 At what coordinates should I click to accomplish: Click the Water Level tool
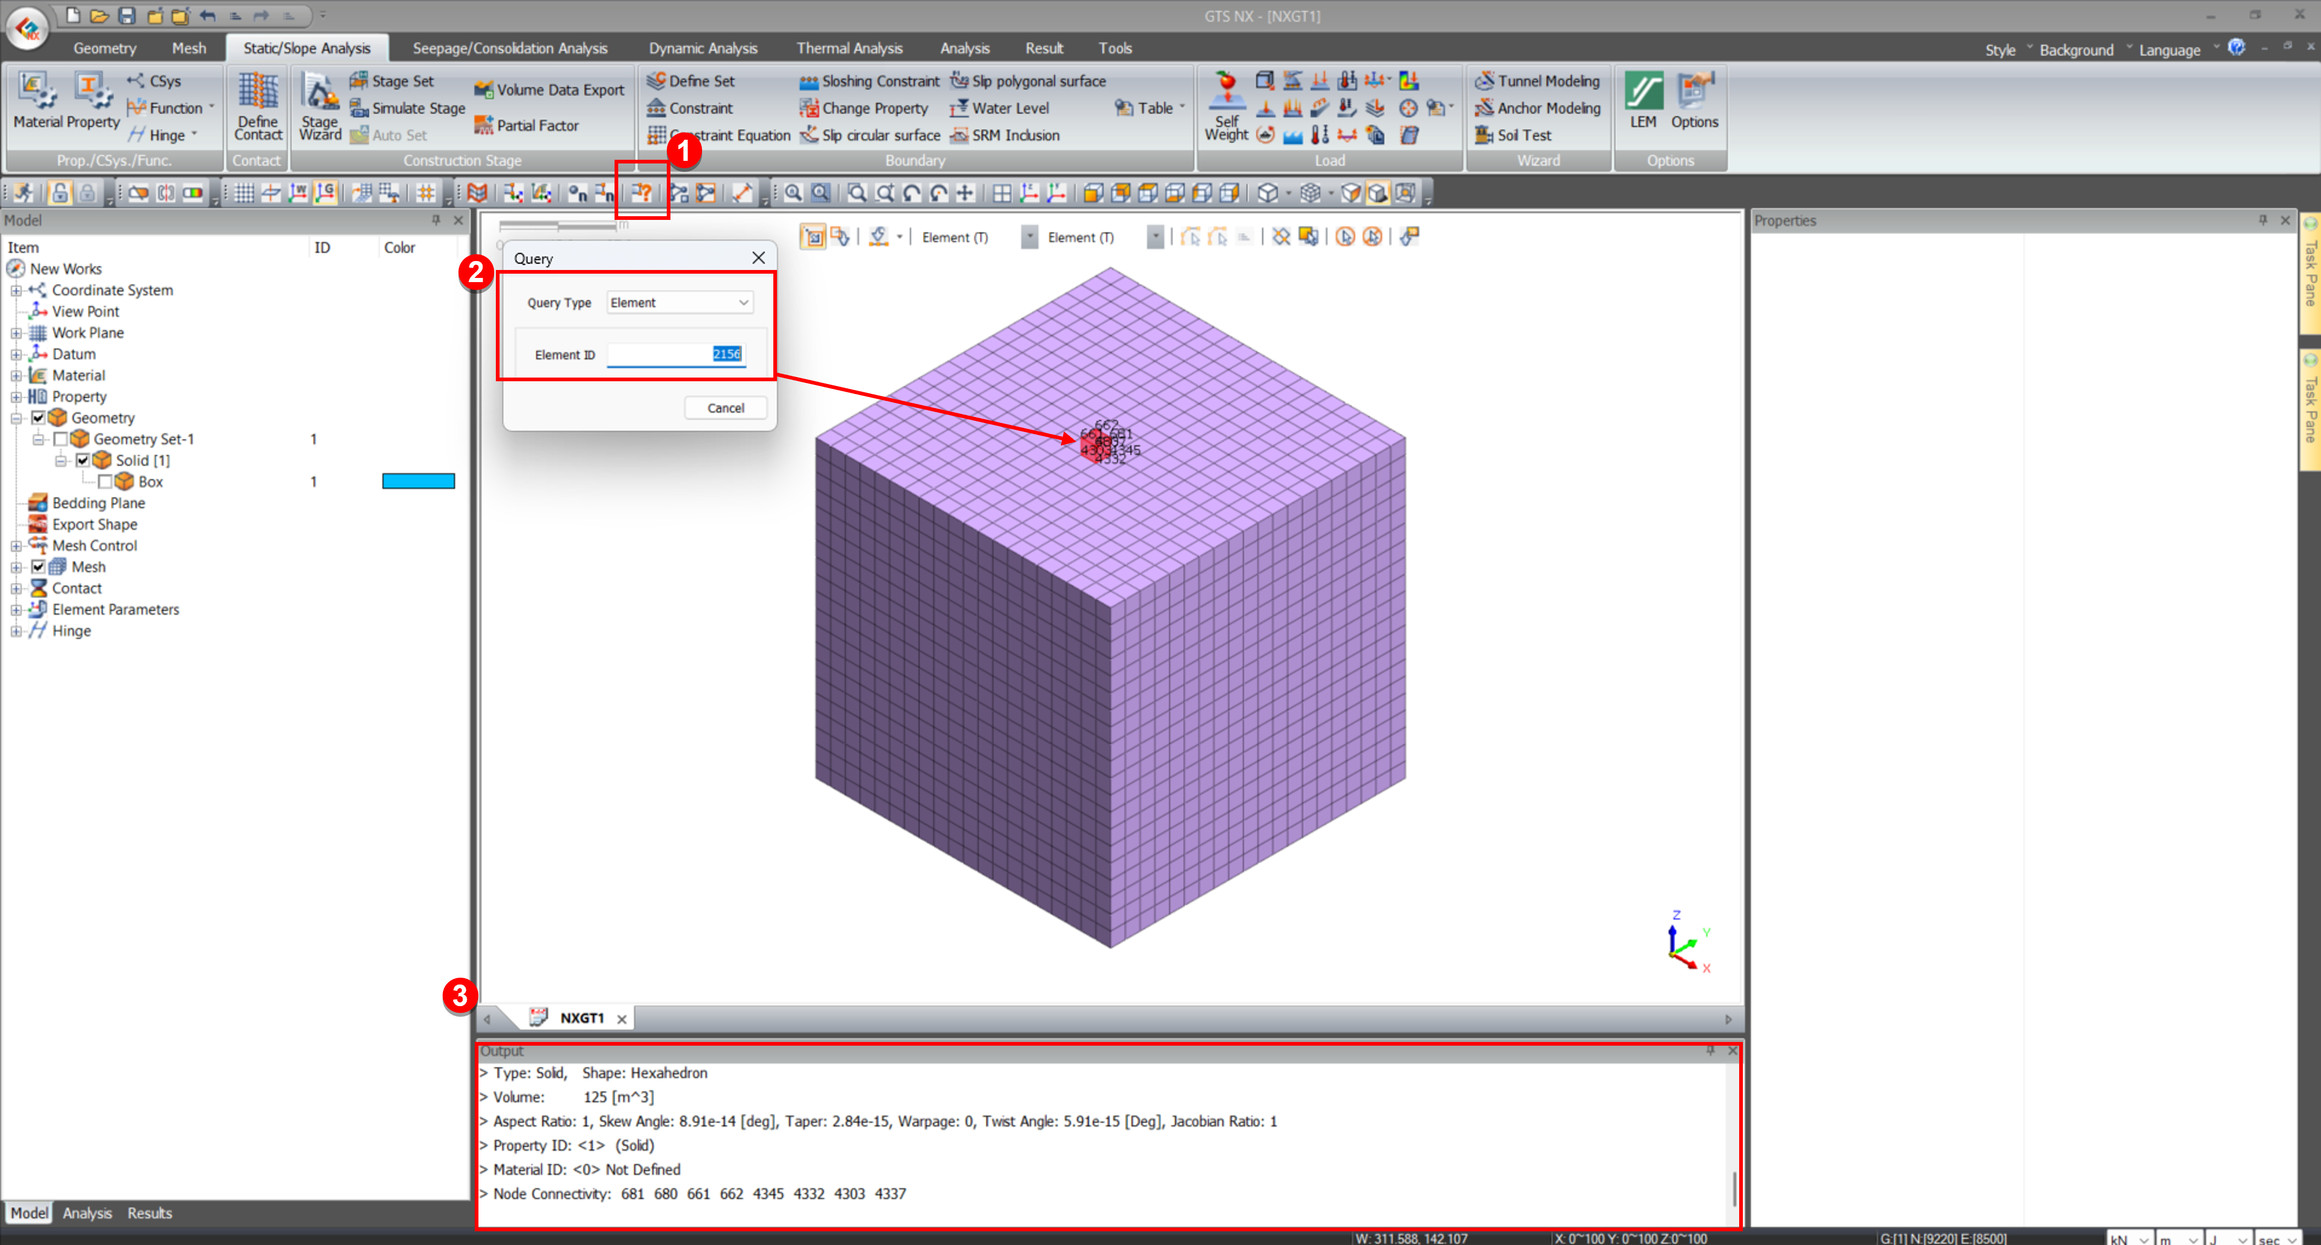pos(999,108)
